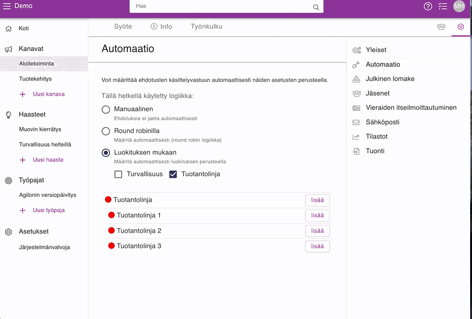The height and width of the screenshot is (319, 472).
Task: Open Yleiset settings section
Action: click(376, 50)
